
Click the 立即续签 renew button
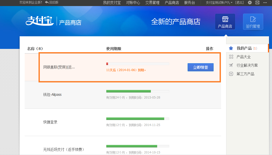200,67
